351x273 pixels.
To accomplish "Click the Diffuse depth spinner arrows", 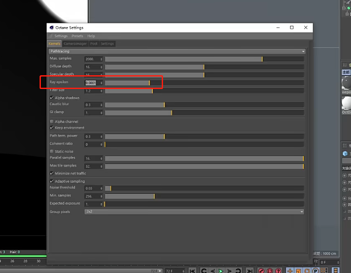I will pos(102,67).
